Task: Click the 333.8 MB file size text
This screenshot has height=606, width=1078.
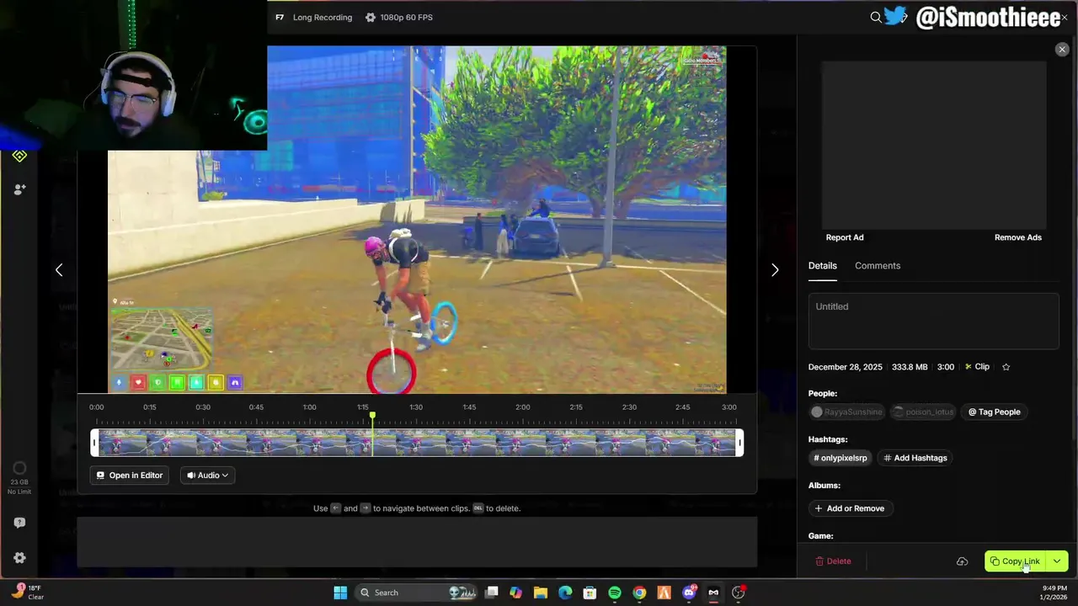Action: coord(910,367)
